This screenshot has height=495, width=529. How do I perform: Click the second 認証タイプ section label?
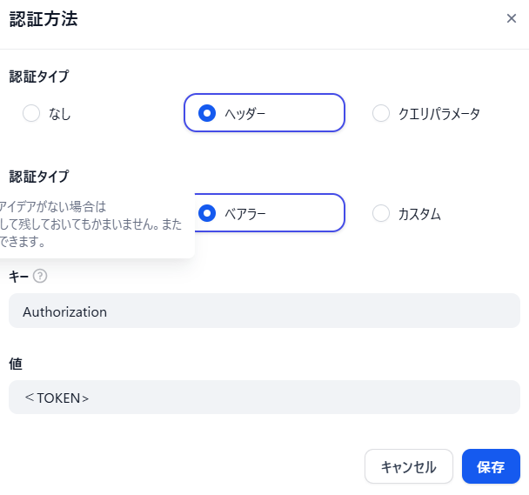[39, 177]
